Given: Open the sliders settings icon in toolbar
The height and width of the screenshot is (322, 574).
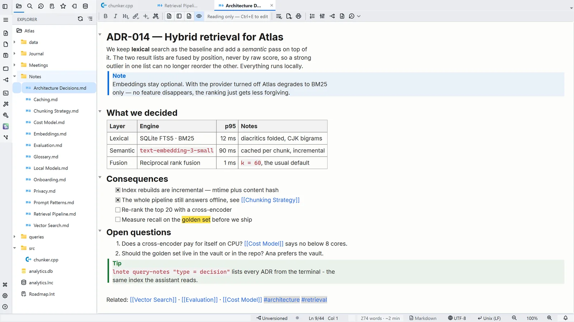Looking at the screenshot, I should 322,16.
